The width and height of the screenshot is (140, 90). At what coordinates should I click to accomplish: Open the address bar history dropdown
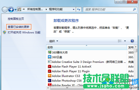coord(74,9)
